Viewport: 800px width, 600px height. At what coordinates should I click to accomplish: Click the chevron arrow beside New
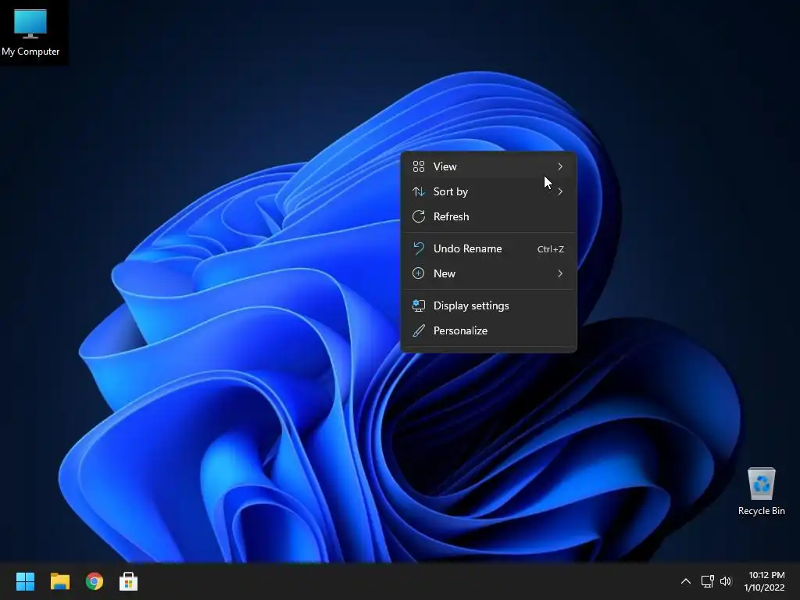560,273
